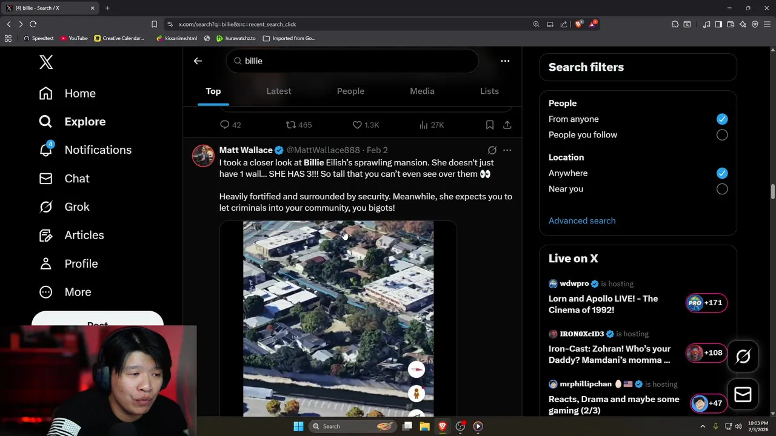Join 'Reacts, Drama and maybe some gaming' space
This screenshot has width=776, height=436.
click(x=614, y=405)
